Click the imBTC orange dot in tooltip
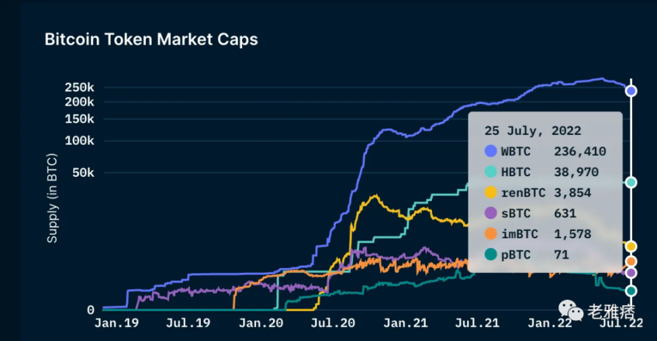Screen dimensions: 657x341 tap(491, 234)
